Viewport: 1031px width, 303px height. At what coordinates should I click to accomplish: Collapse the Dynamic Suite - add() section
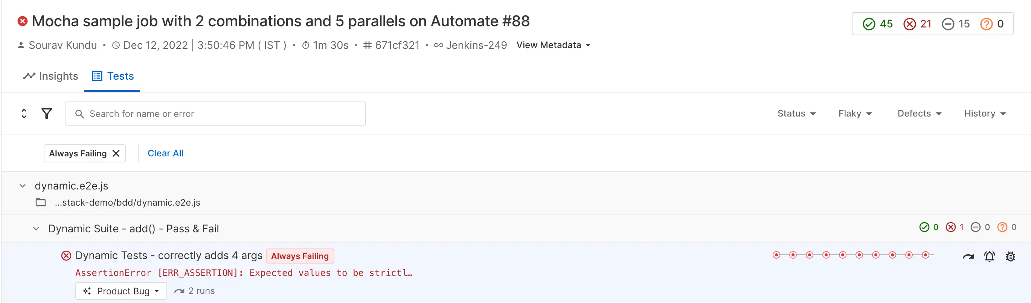pos(36,229)
